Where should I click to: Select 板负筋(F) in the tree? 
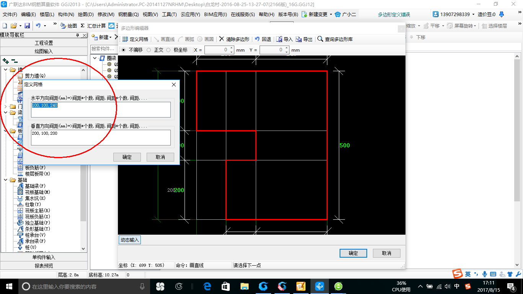[35, 168]
